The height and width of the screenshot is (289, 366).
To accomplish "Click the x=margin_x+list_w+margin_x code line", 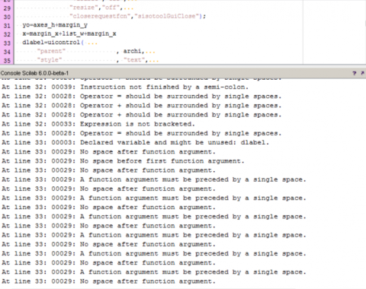I will tap(69, 33).
